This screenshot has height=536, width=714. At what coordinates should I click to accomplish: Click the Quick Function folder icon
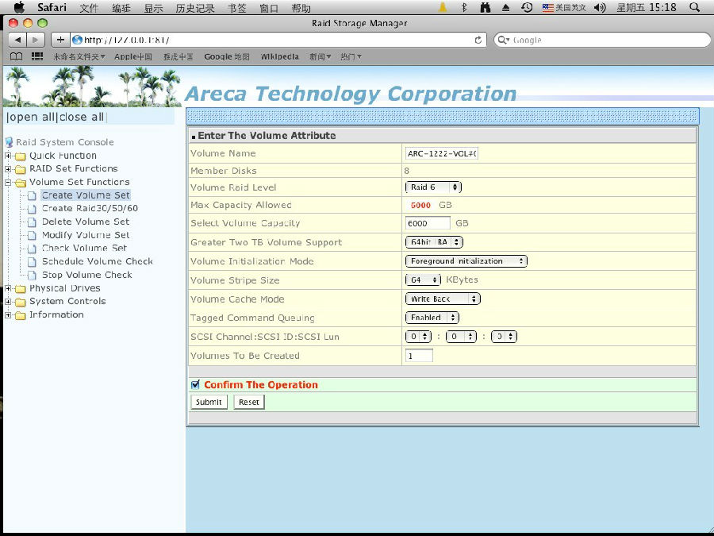point(20,156)
